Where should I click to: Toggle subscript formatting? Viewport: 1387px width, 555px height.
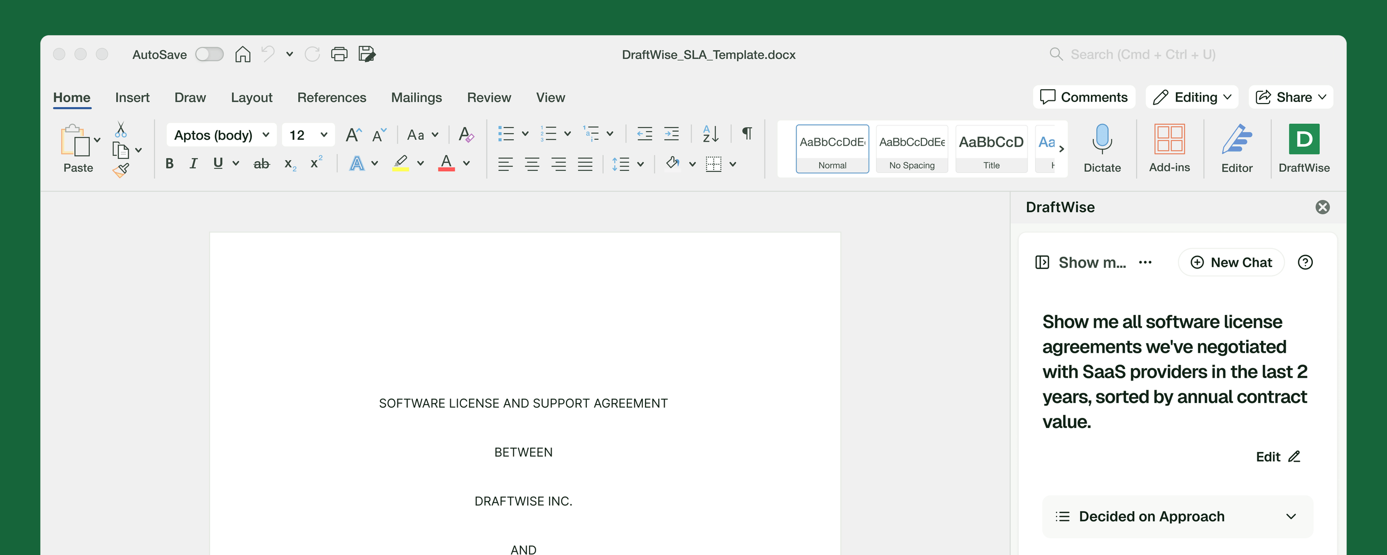click(x=290, y=164)
